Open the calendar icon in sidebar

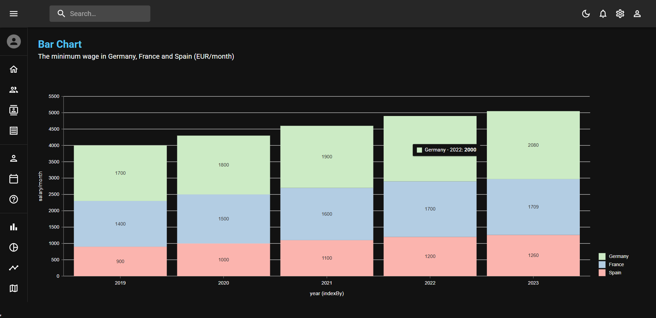point(14,179)
